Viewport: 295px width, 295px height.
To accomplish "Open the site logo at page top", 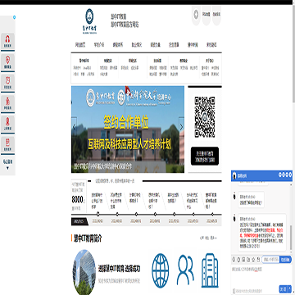I will [89, 21].
